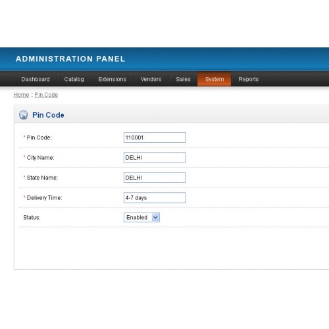Open the Reports menu
The width and height of the screenshot is (329, 329).
pyautogui.click(x=249, y=79)
